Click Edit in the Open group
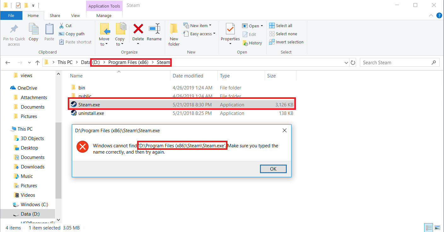The width and height of the screenshot is (444, 232). coord(249,34)
